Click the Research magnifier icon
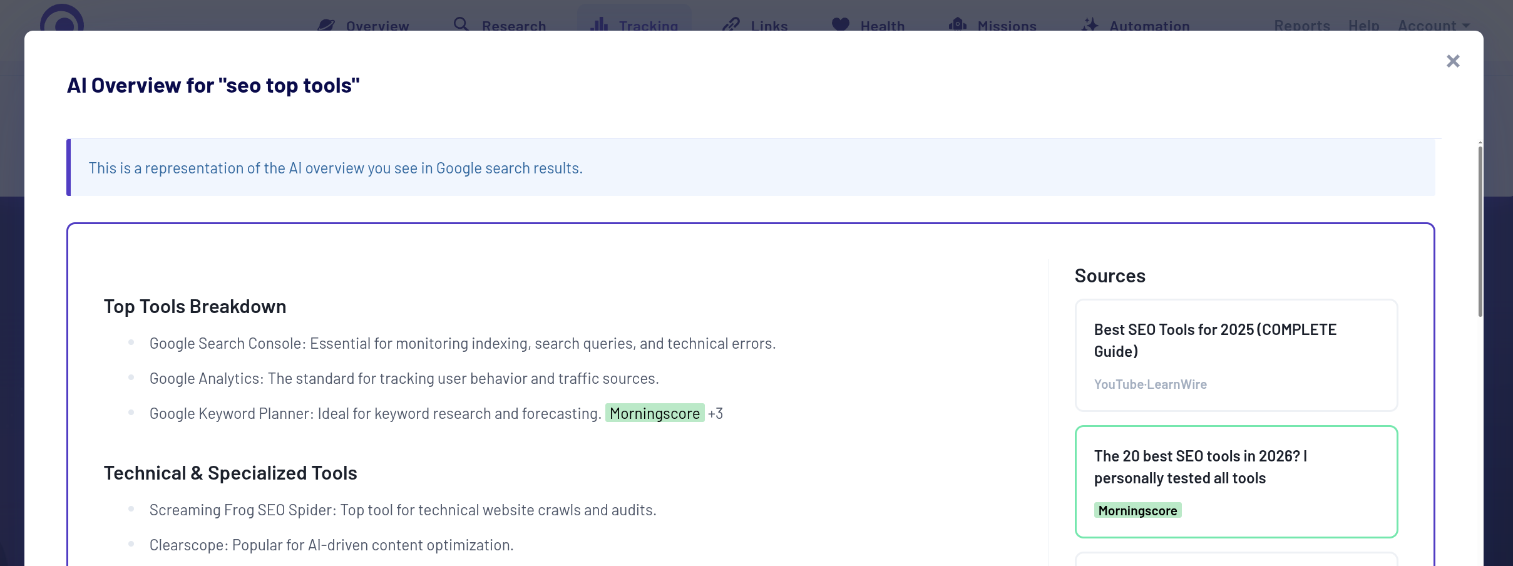The height and width of the screenshot is (566, 1513). pyautogui.click(x=461, y=24)
